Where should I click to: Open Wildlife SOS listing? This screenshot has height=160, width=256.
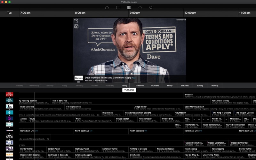click(x=172, y=120)
